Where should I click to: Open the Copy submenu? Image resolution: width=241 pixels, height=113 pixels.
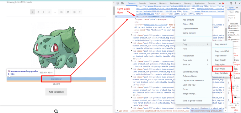point(194,45)
